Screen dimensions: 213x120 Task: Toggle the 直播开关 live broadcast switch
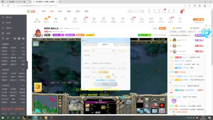coord(46,19)
